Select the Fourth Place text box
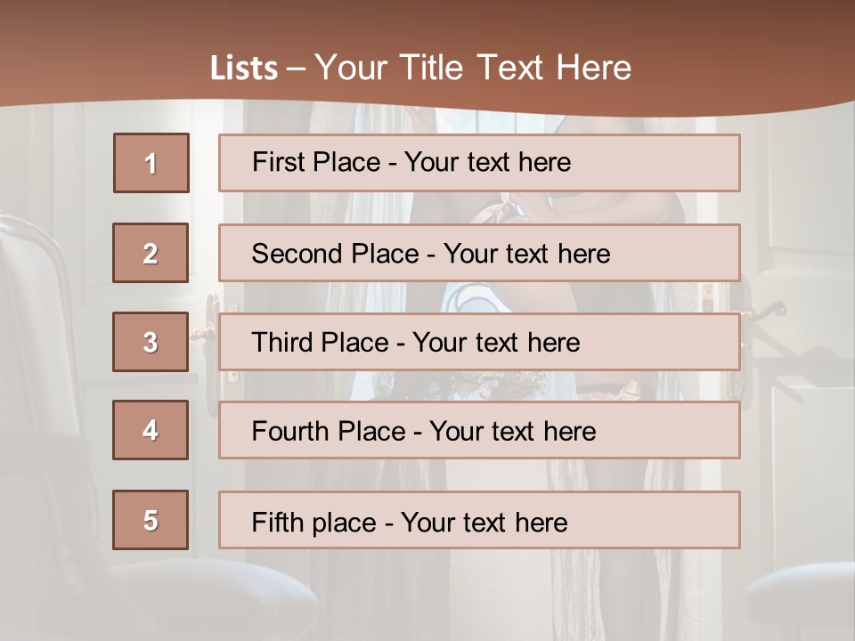Image resolution: width=855 pixels, height=641 pixels. tap(479, 431)
